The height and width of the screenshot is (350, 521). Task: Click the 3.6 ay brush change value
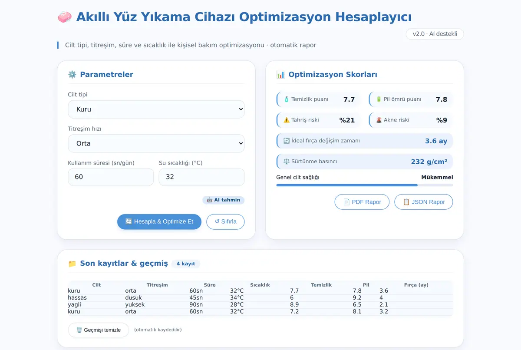click(436, 141)
